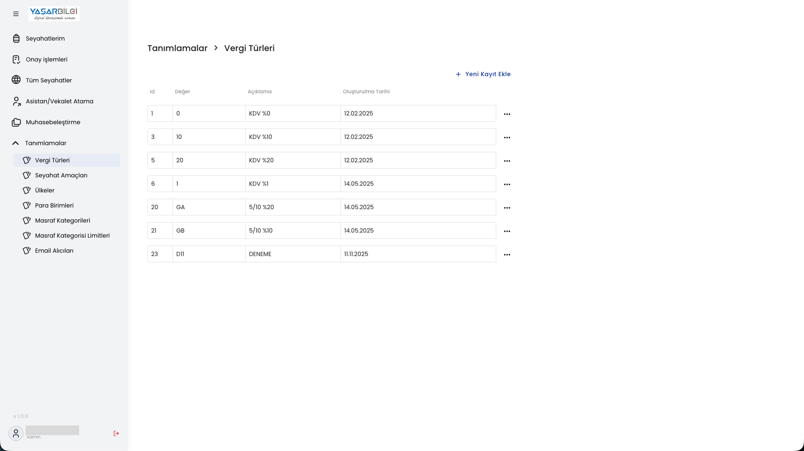Collapse the Tanımlamalar section chevron
This screenshot has height=451, width=804.
tap(15, 143)
